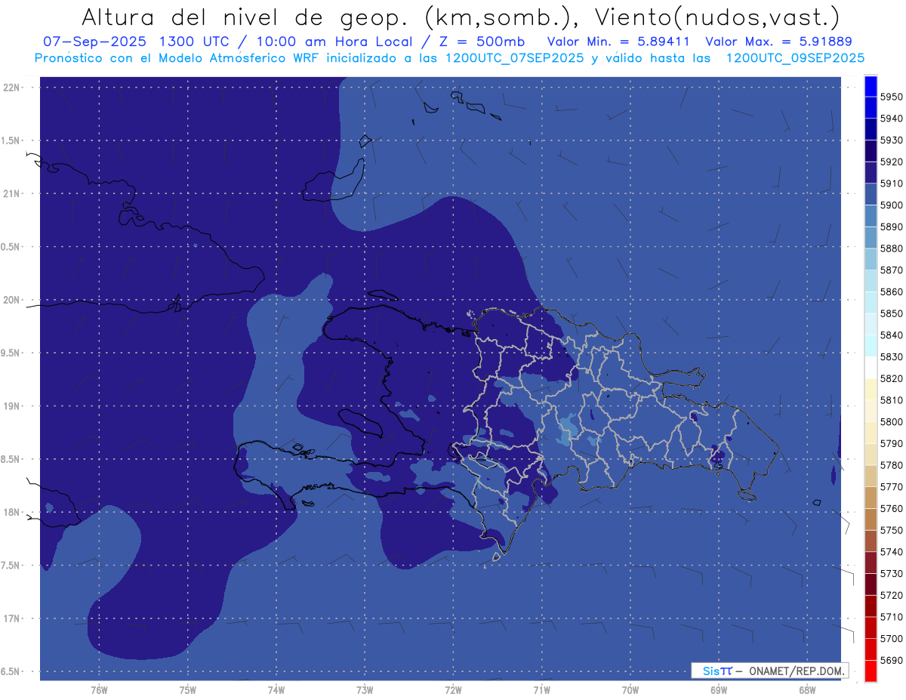
Task: Click the '22N' latitude label
Action: pos(11,87)
